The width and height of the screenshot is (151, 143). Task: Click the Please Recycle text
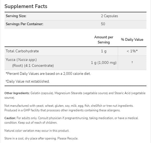[x=68, y=138]
